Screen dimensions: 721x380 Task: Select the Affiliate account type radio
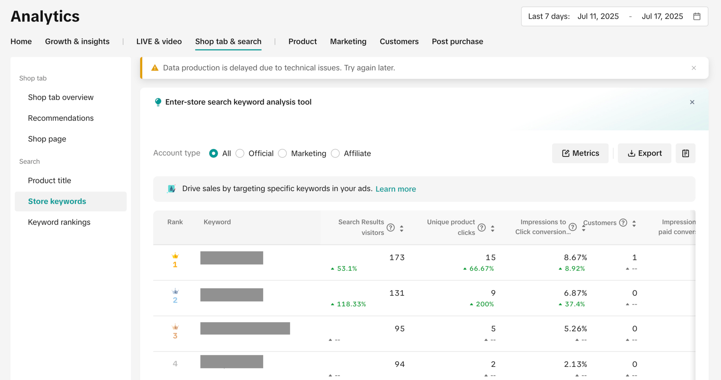pos(335,153)
